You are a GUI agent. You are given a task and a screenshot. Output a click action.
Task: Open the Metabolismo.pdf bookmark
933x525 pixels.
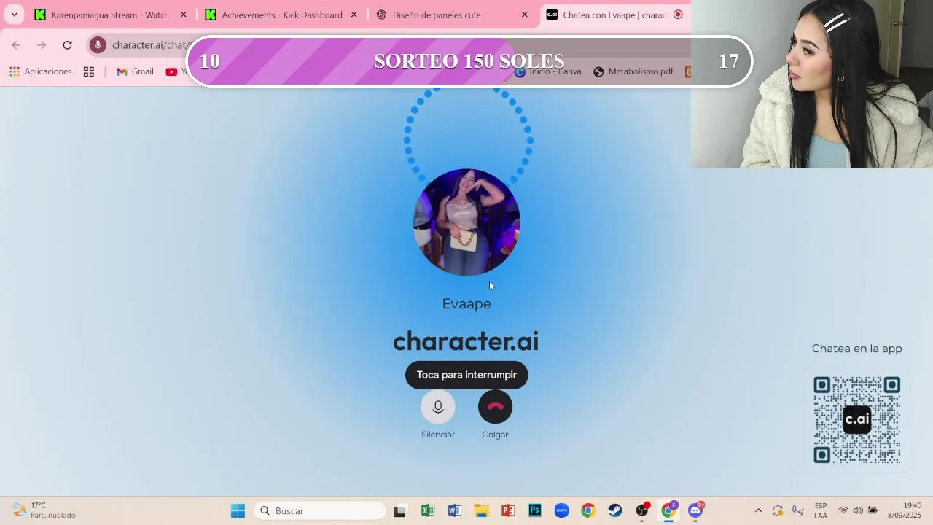pos(633,71)
